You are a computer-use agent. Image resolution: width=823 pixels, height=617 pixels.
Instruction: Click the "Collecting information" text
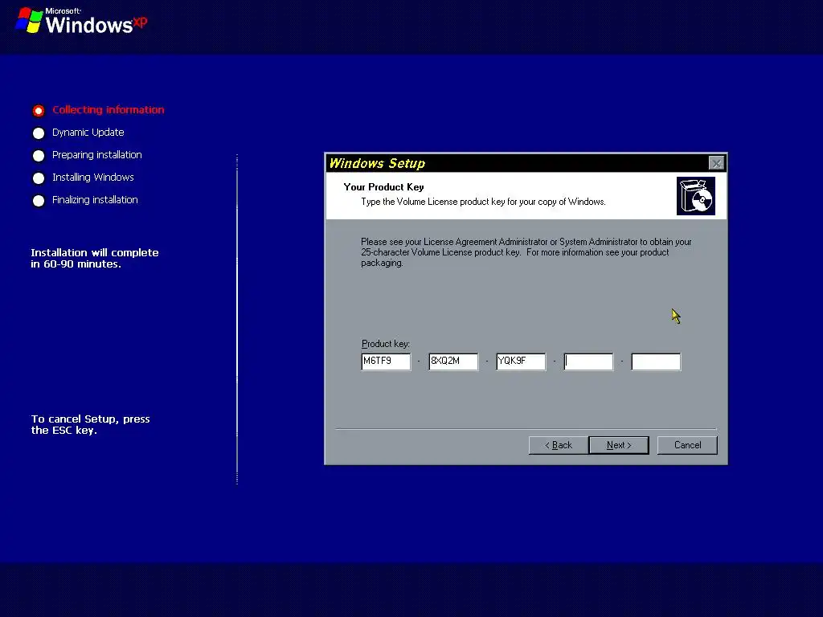tap(109, 109)
